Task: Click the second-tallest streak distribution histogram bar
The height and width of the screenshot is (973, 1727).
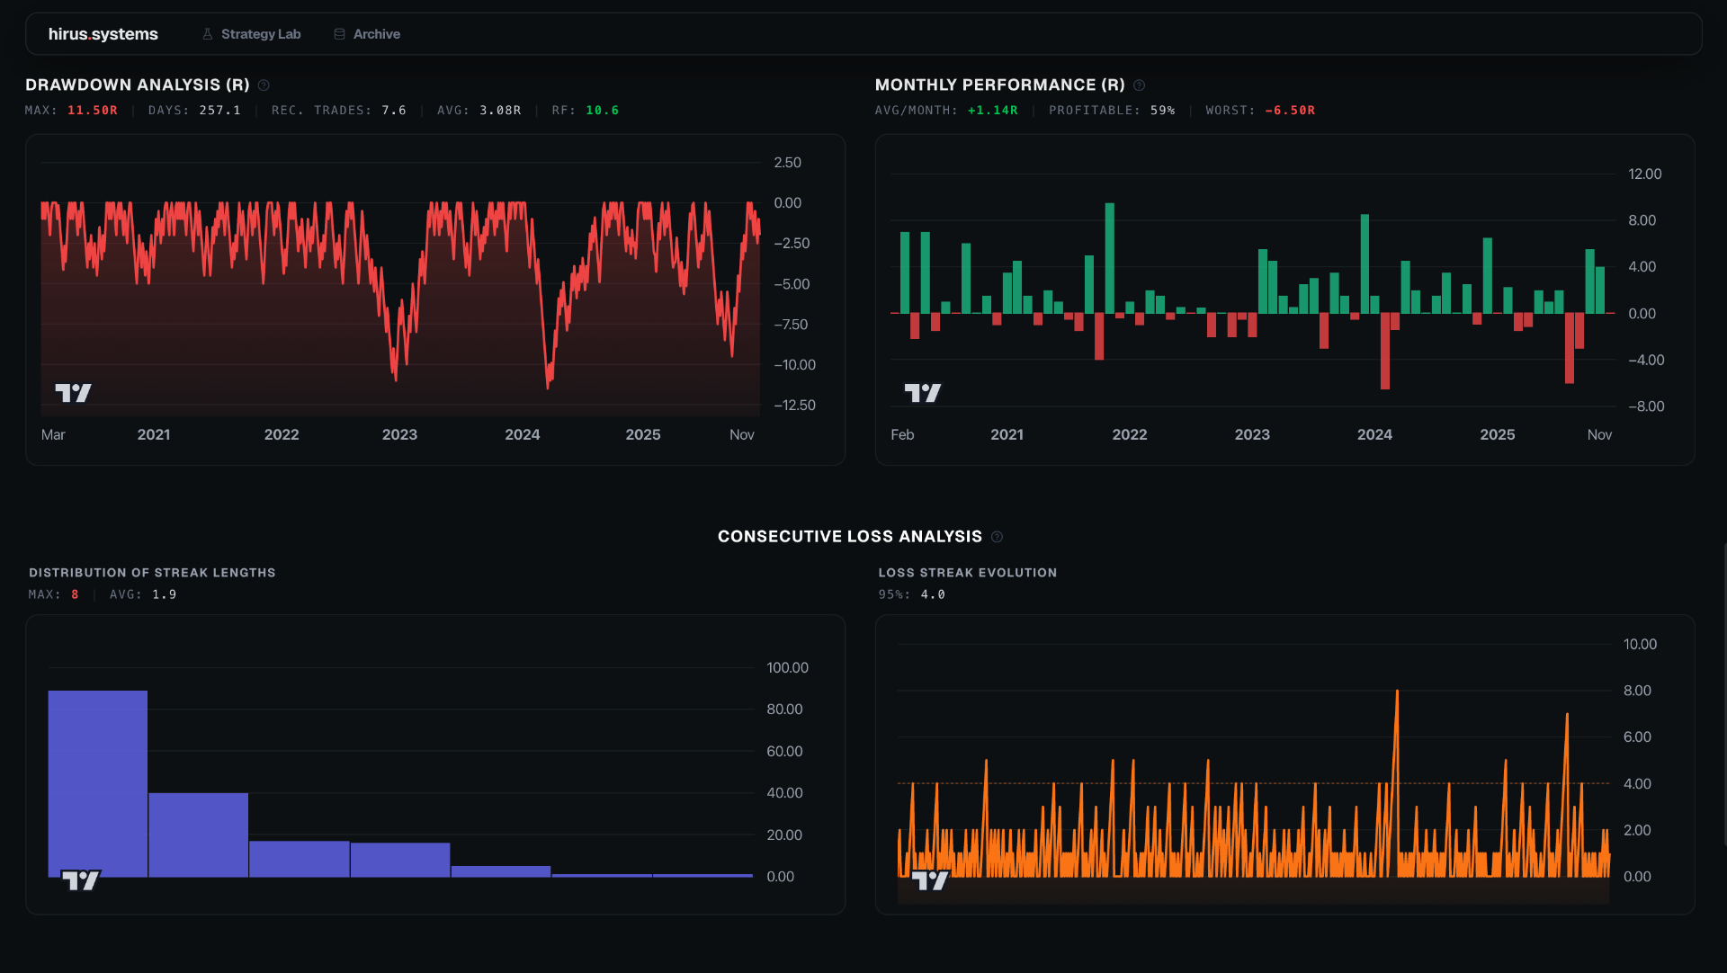Action: tap(199, 835)
